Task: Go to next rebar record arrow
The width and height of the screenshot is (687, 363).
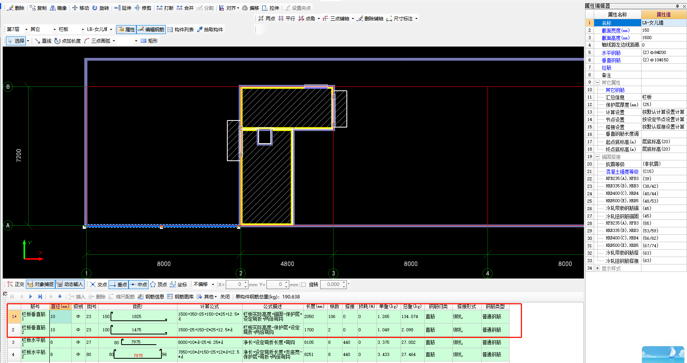Action: point(31,297)
